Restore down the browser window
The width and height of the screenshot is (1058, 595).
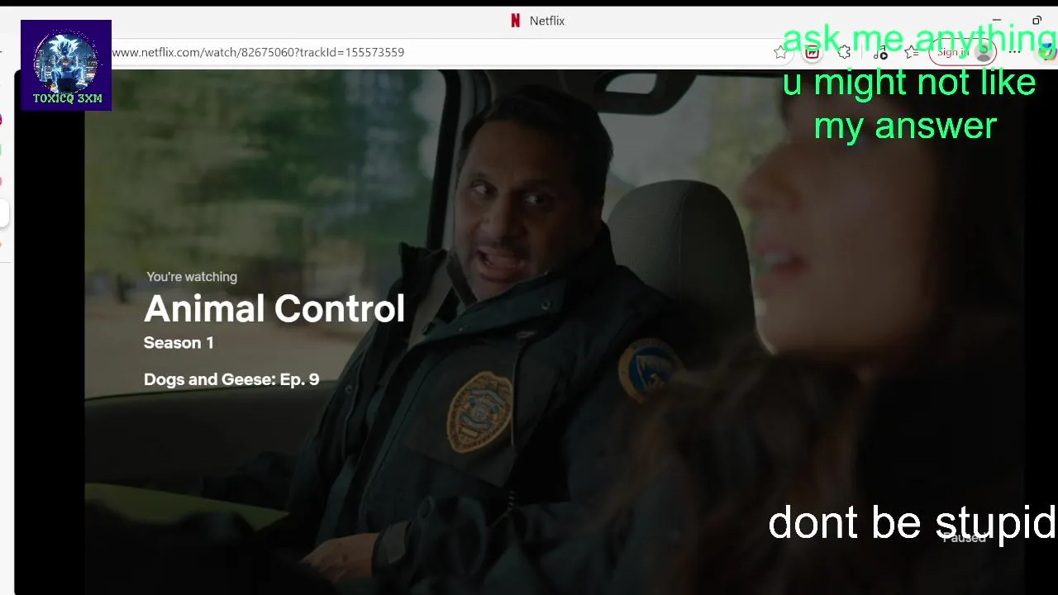pos(1037,20)
